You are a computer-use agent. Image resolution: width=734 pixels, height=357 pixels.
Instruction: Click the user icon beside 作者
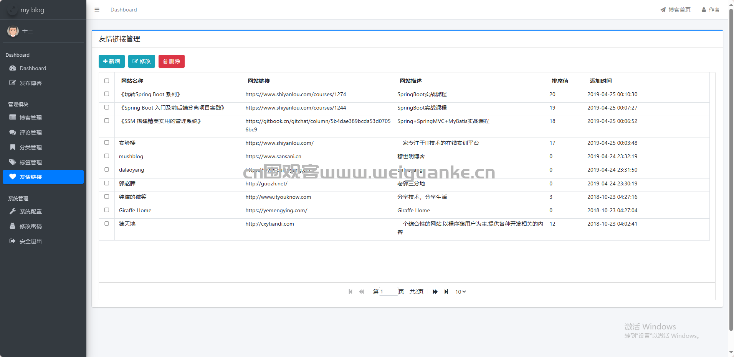pos(704,10)
